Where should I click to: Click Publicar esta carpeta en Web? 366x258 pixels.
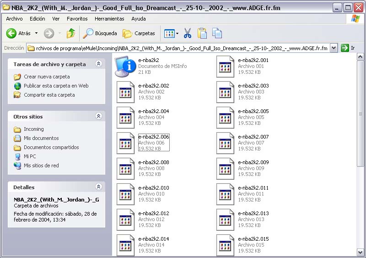pos(56,86)
